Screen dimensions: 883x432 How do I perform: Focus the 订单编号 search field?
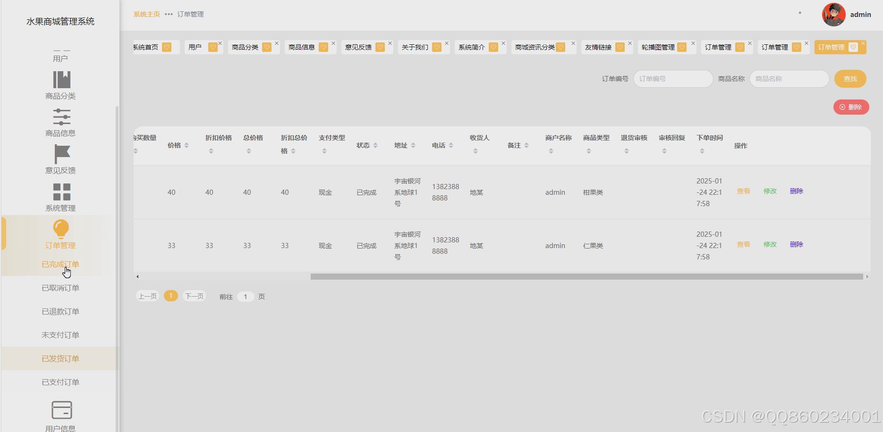pyautogui.click(x=673, y=79)
